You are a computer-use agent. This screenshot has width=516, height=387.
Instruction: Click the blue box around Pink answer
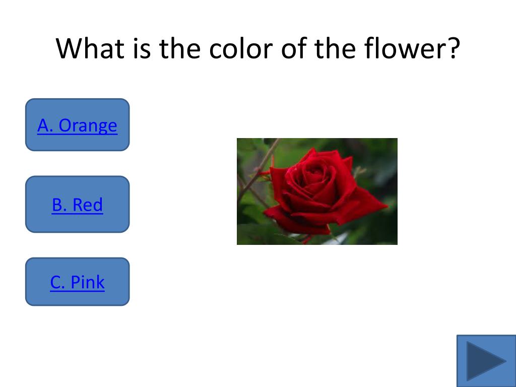[x=77, y=282]
